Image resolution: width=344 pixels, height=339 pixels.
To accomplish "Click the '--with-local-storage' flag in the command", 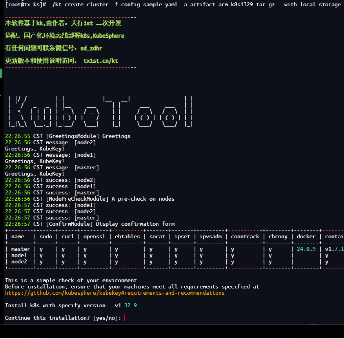I will click(309, 4).
